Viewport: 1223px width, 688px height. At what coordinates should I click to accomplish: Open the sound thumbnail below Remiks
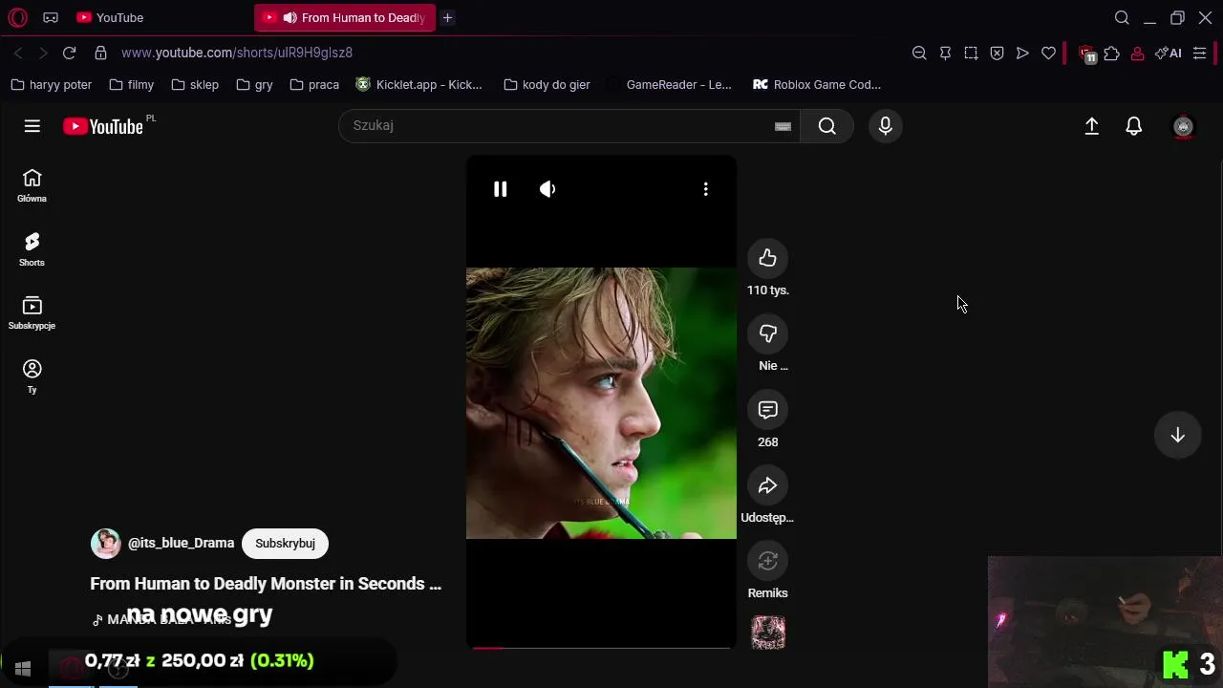768,633
